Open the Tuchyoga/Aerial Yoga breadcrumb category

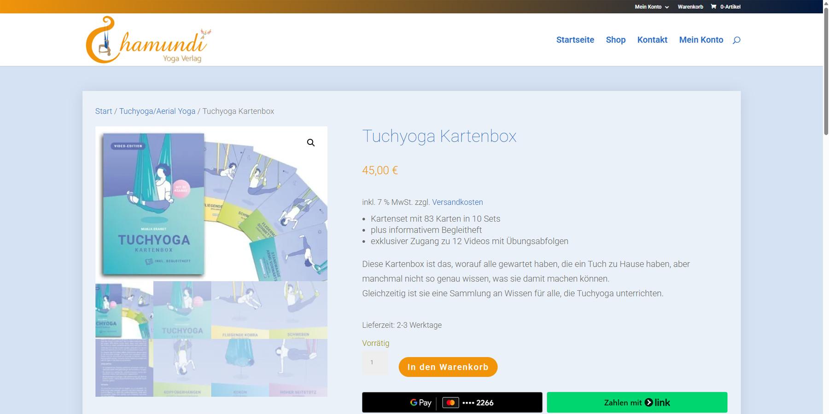coord(157,111)
